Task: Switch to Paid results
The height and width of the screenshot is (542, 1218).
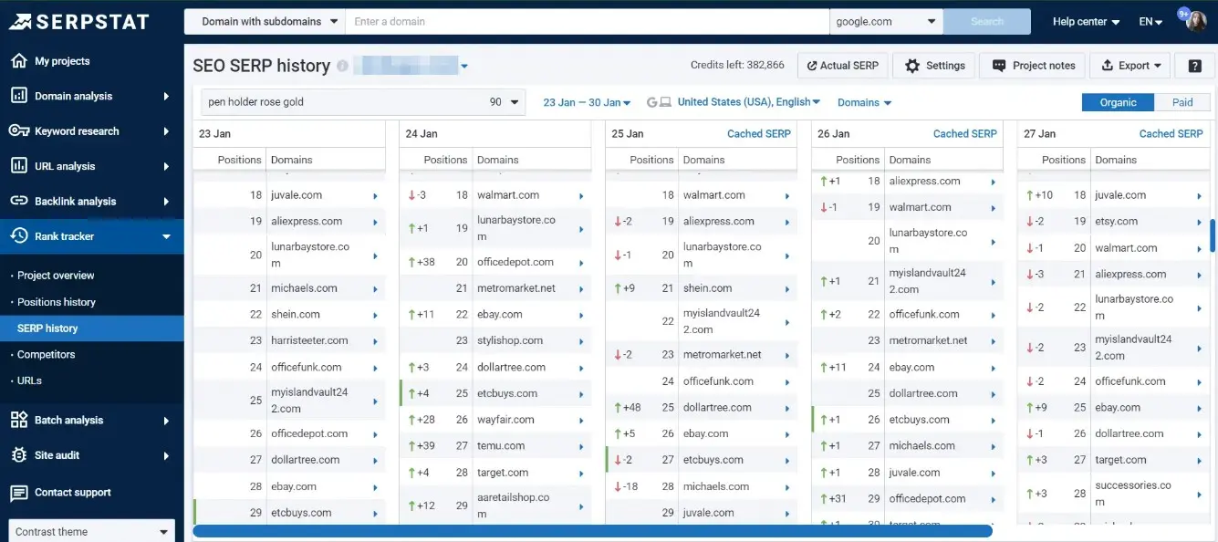Action: pos(1182,102)
